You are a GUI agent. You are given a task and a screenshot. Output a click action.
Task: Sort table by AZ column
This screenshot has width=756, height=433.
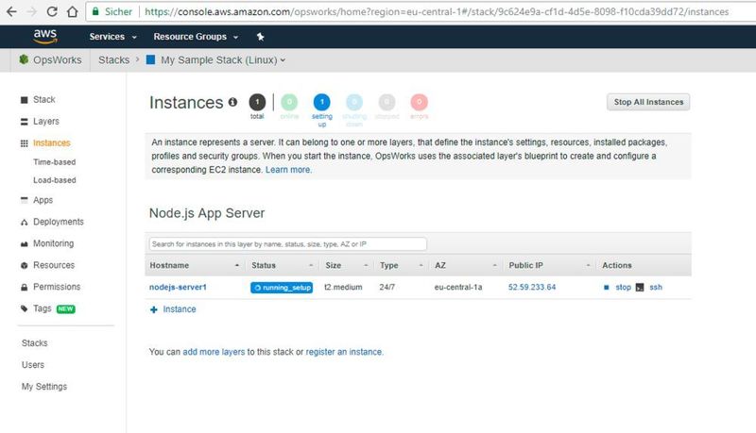(465, 265)
